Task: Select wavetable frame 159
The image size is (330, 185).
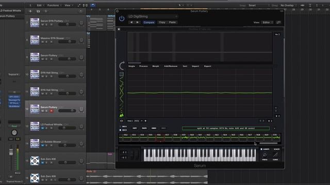Action: (x=185, y=138)
